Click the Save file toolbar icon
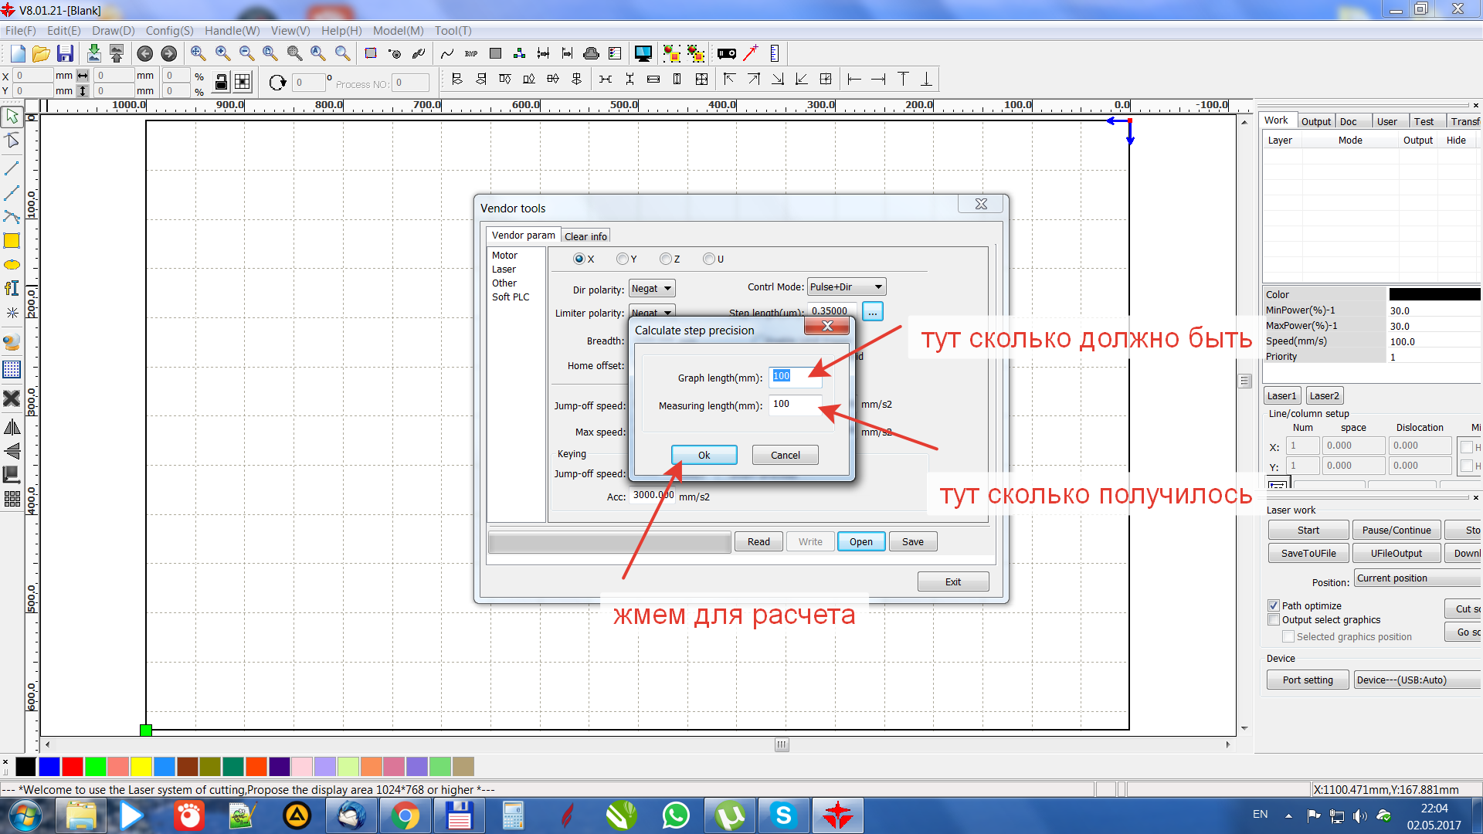The image size is (1483, 834). (x=66, y=53)
